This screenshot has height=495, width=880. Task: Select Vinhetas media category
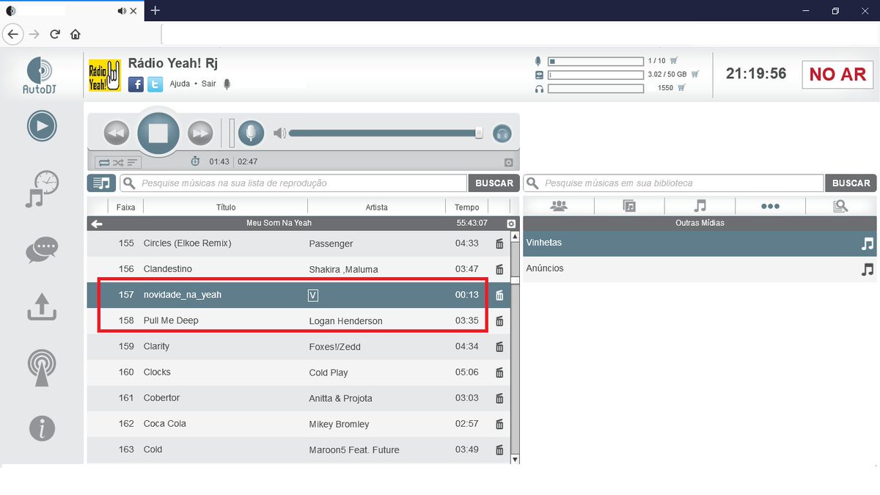[700, 243]
